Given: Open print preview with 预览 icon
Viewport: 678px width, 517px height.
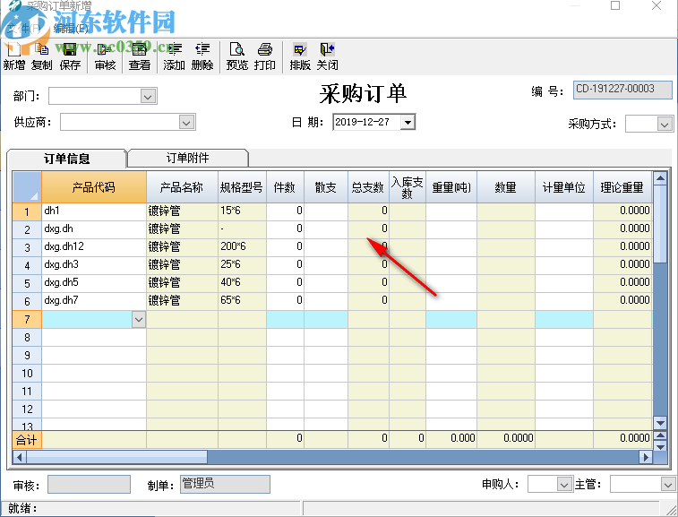Looking at the screenshot, I should click(x=237, y=56).
